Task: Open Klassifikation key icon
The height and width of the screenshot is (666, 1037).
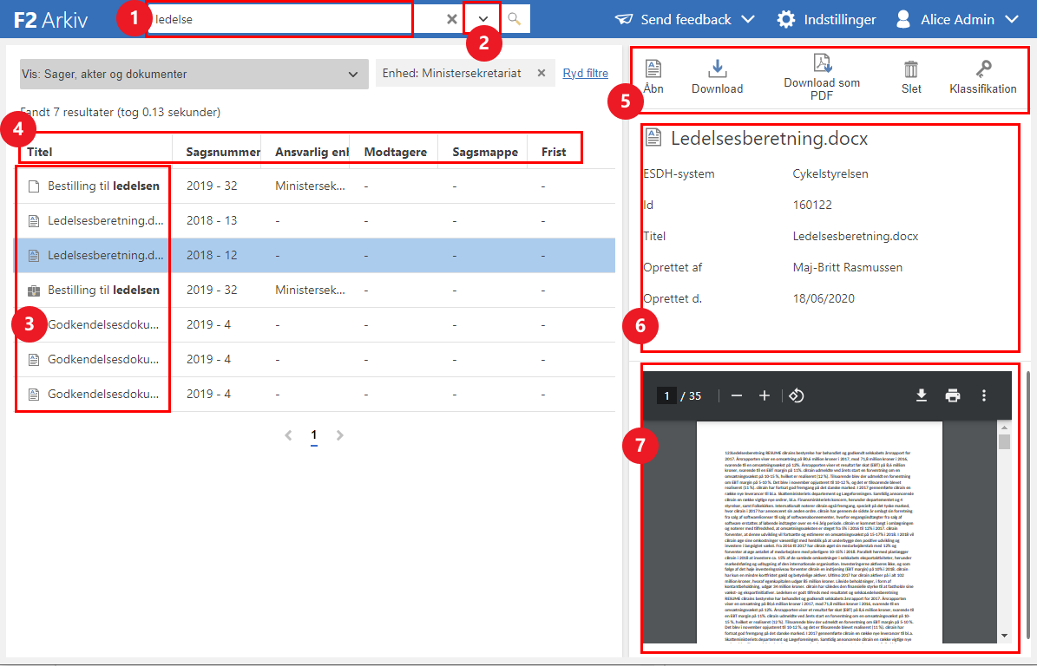Action: point(982,75)
